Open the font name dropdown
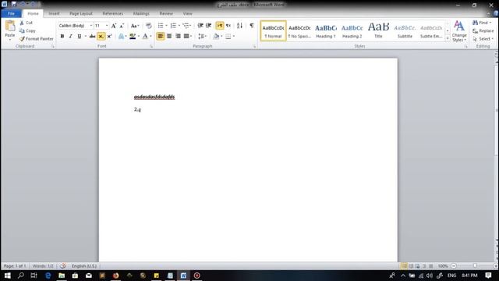 (x=91, y=26)
